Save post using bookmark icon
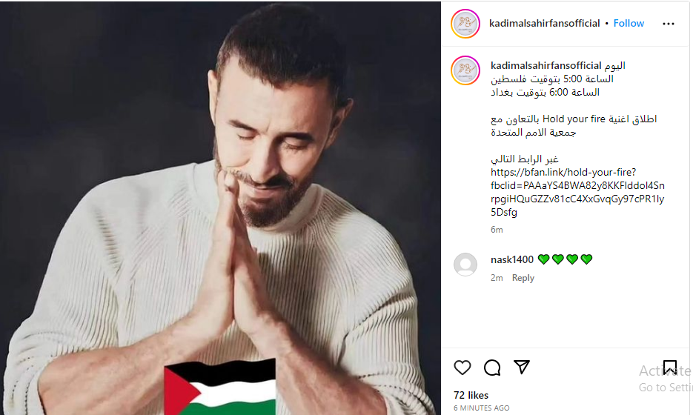The image size is (693, 415). pyautogui.click(x=669, y=368)
